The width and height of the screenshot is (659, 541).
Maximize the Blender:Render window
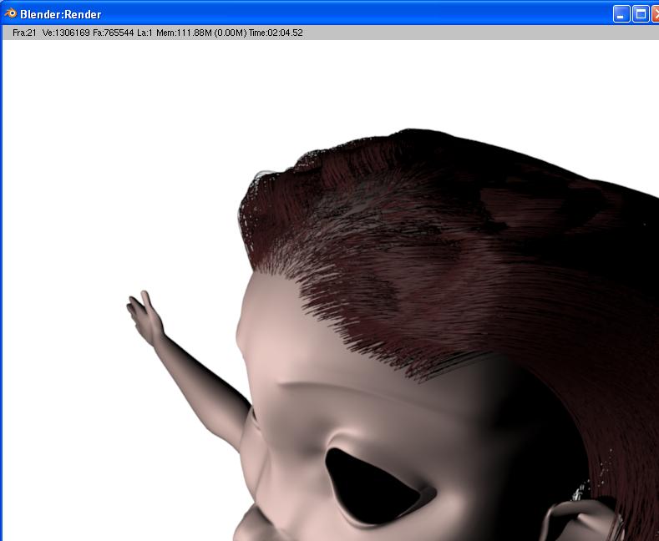tap(641, 14)
